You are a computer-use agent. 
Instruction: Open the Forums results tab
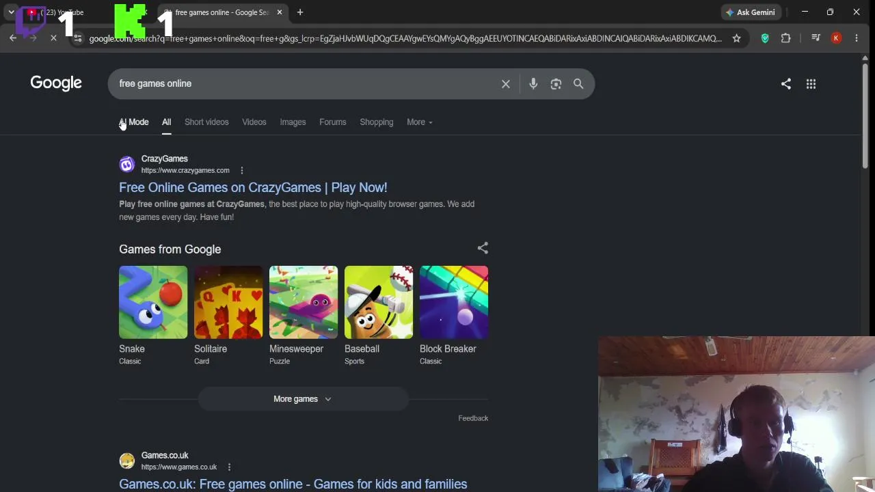(333, 122)
